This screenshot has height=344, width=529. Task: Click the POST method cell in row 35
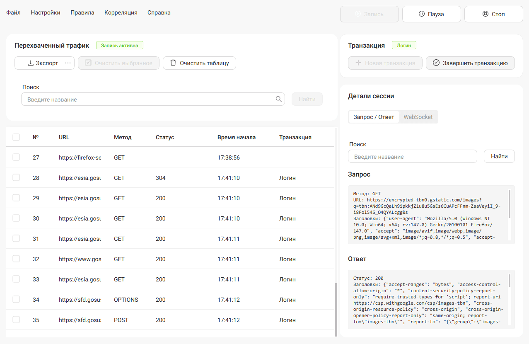(x=121, y=320)
